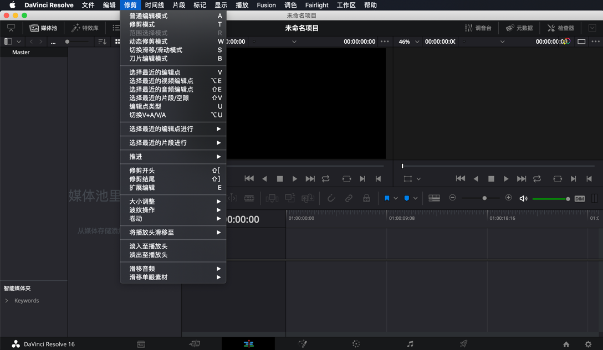Open the flag color dropdown
This screenshot has width=603, height=350.
[395, 198]
